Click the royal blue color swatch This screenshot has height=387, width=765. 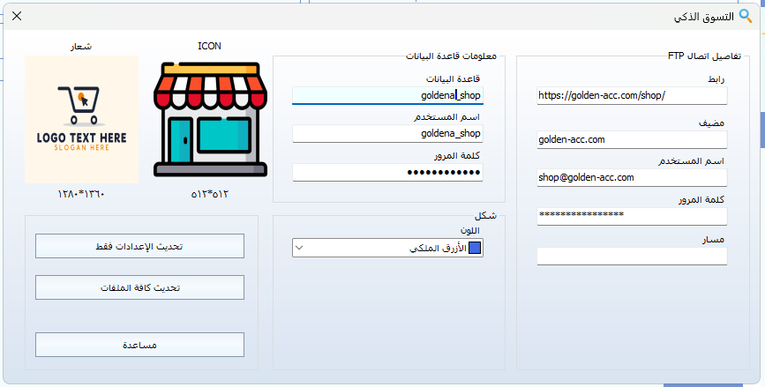pyautogui.click(x=476, y=249)
